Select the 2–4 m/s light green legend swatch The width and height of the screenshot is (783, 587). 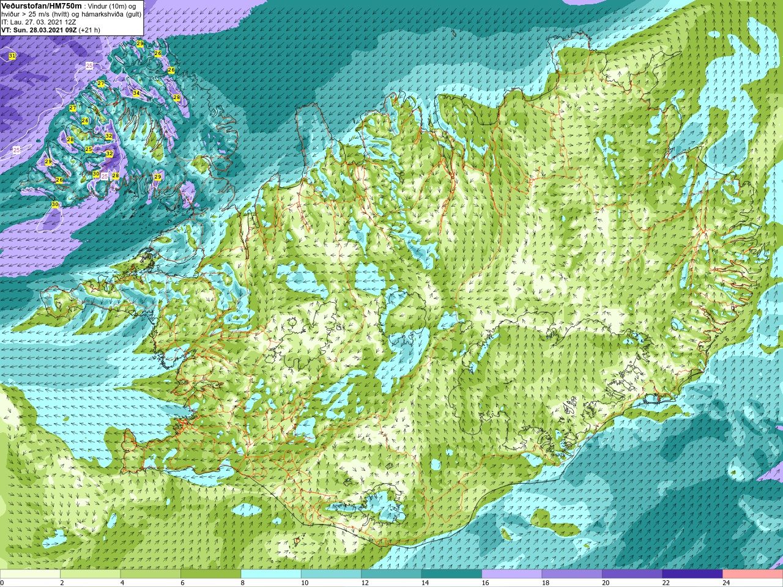click(x=91, y=574)
